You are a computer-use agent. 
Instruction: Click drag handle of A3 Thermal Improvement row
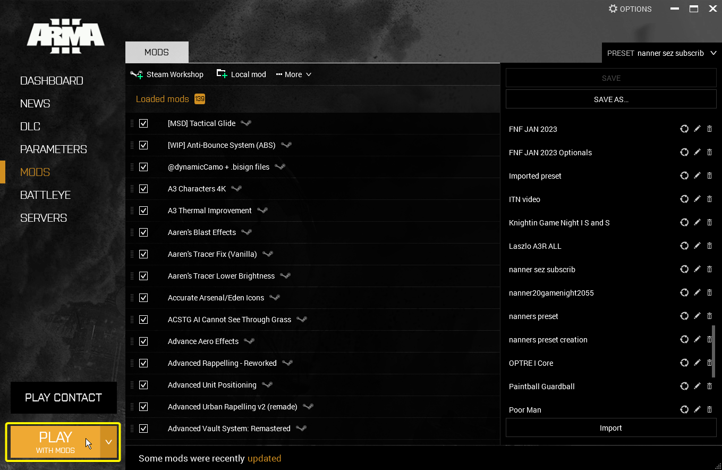coord(132,211)
